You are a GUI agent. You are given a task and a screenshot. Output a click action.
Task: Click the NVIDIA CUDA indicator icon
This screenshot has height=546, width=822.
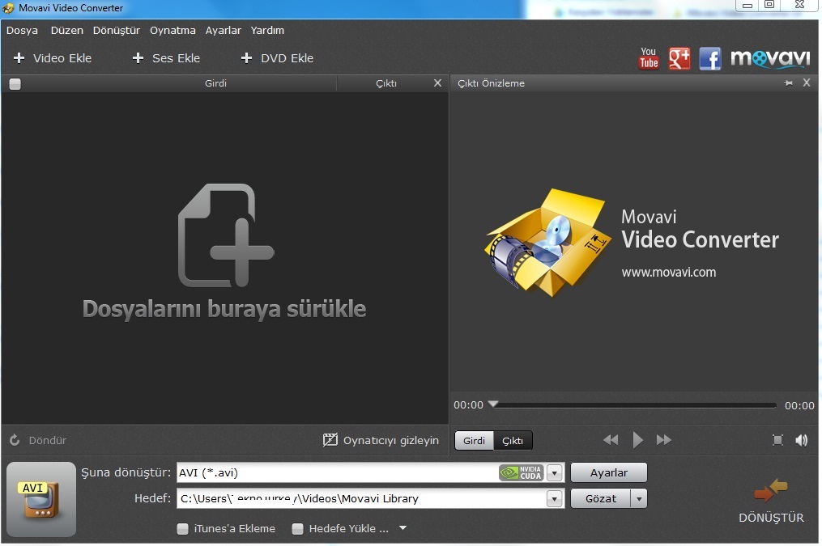[522, 472]
